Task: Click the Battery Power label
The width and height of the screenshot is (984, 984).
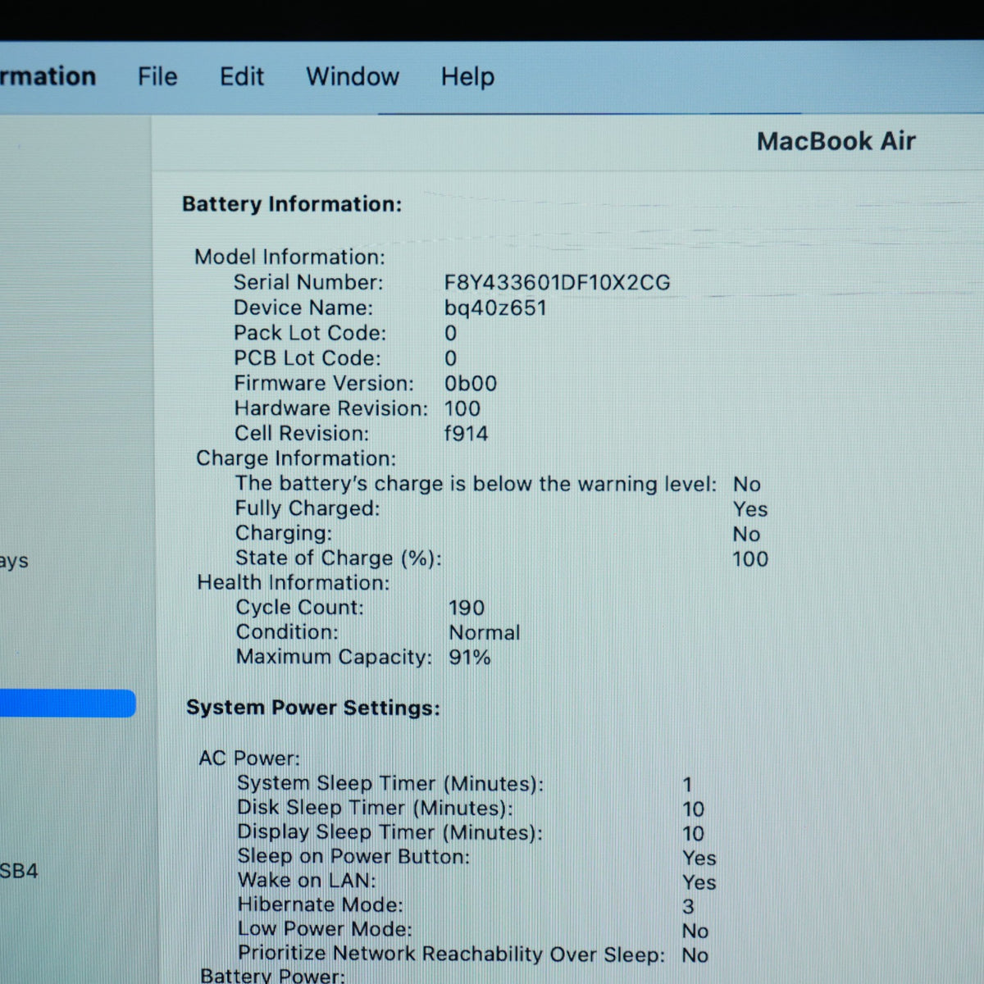Action: tap(273, 975)
